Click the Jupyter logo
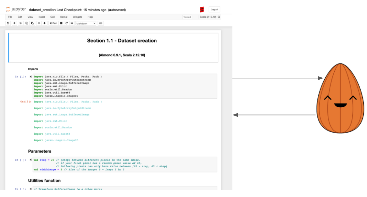 [x=16, y=9]
